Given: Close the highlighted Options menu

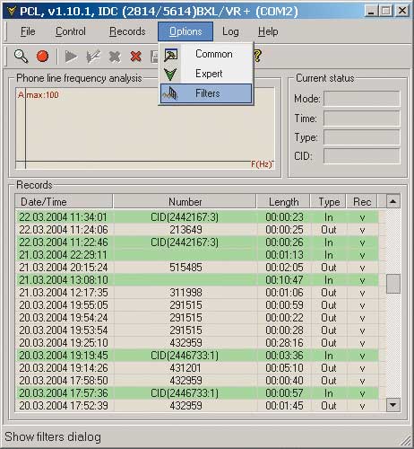Looking at the screenshot, I should tap(185, 31).
